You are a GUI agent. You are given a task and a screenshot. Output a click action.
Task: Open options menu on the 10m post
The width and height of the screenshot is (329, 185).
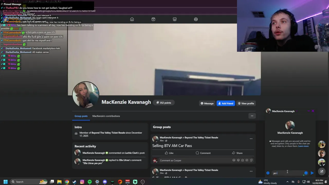tap(251, 139)
